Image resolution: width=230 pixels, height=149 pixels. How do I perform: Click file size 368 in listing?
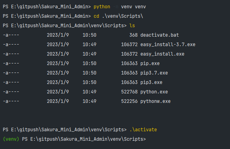click(134, 35)
